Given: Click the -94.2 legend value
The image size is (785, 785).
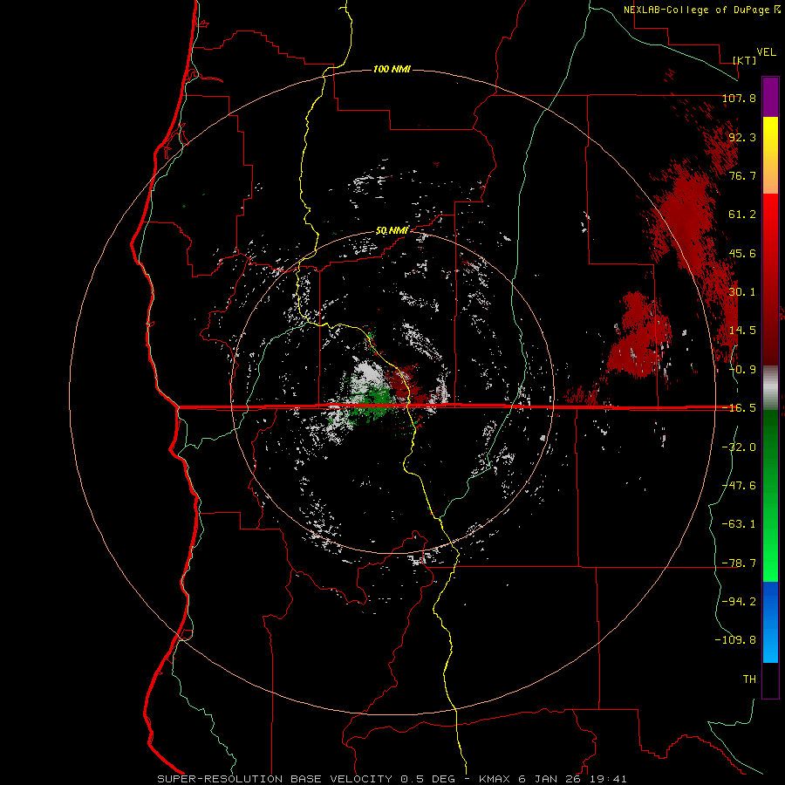Looking at the screenshot, I should (x=739, y=602).
